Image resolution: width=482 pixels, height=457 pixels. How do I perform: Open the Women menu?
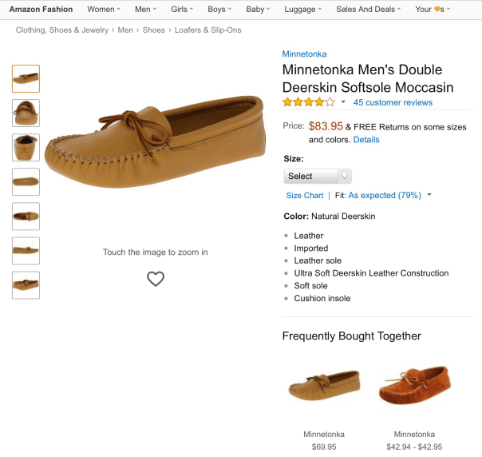(103, 10)
